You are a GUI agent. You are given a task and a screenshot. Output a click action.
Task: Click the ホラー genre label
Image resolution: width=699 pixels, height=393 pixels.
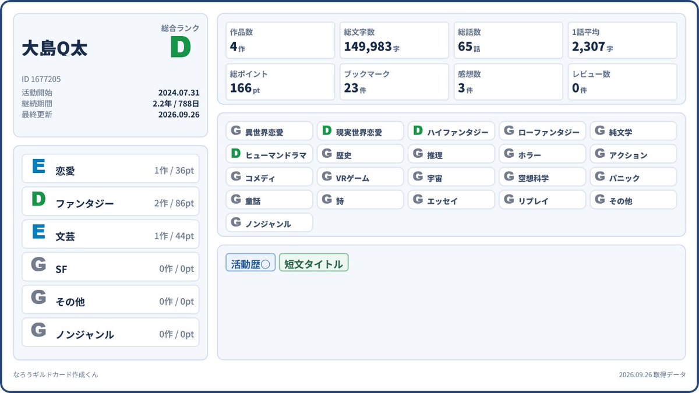[x=529, y=156]
